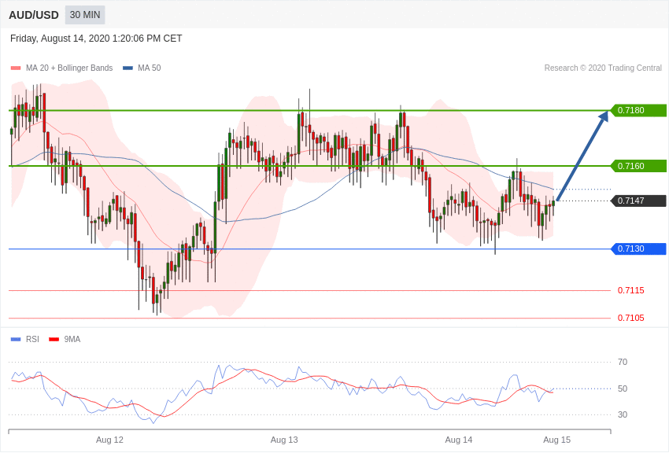
Task: Click the black 0.7147 current price tag
Action: [x=638, y=201]
